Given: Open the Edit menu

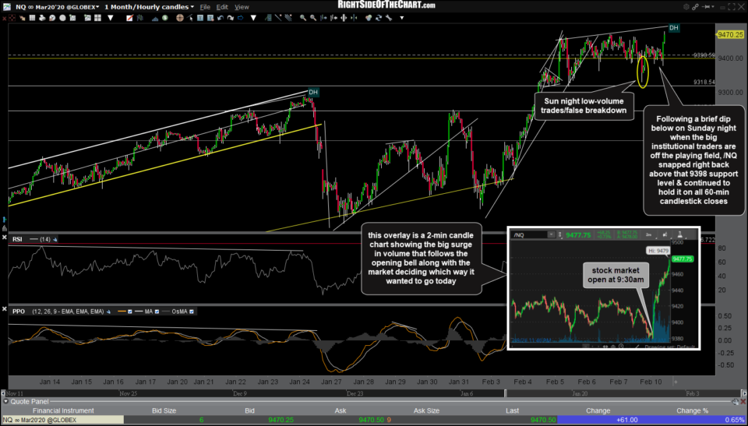Looking at the screenshot, I should coord(222,7).
